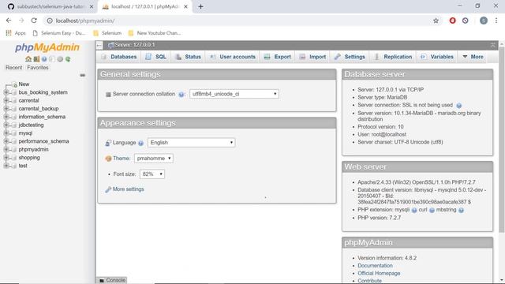505x284 pixels.
Task: Open the Font size dropdown at 82%
Action: (x=152, y=174)
